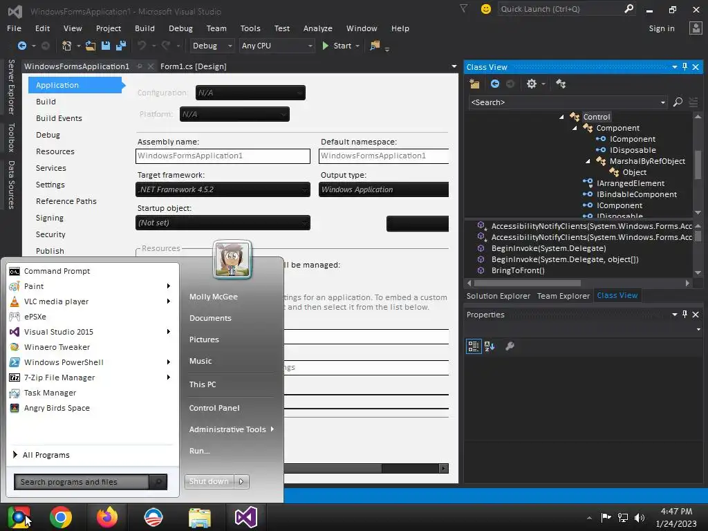
Task: Open File Explorer from the taskbar
Action: (200, 517)
